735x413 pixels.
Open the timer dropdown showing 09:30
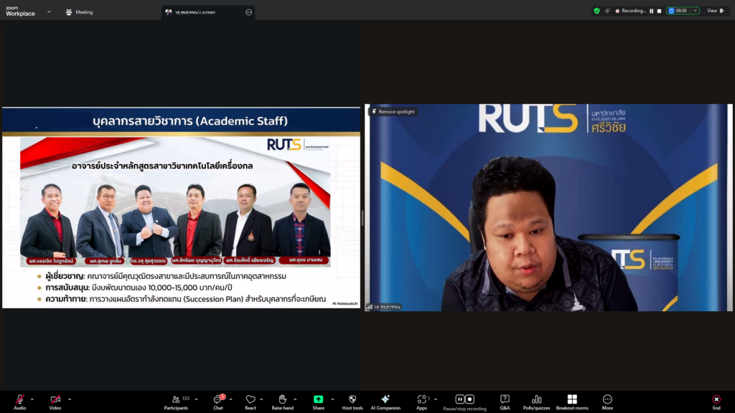pyautogui.click(x=695, y=11)
